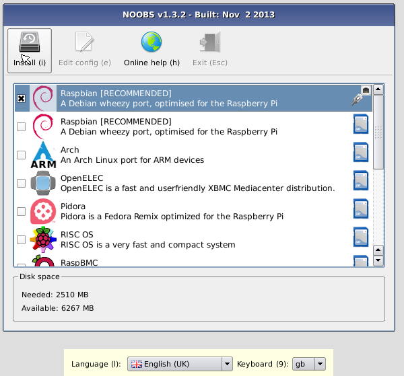This screenshot has width=404, height=376.
Task: Select the 'An Arch Linux port for ARM devices' text
Action: click(132, 160)
